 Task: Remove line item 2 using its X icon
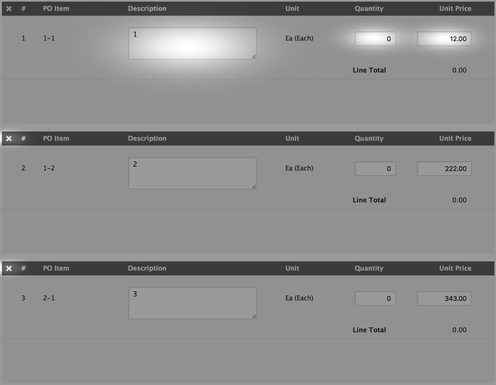pyautogui.click(x=9, y=138)
